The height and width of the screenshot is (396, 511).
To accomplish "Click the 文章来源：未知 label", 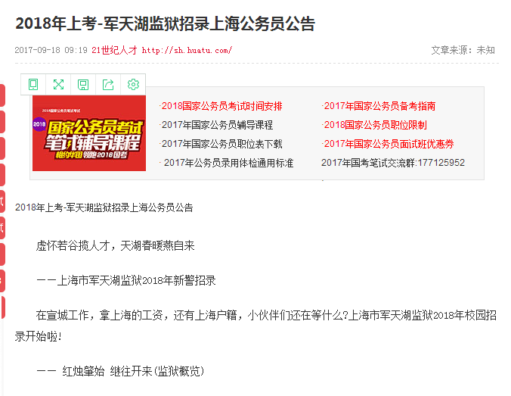I will click(x=463, y=50).
